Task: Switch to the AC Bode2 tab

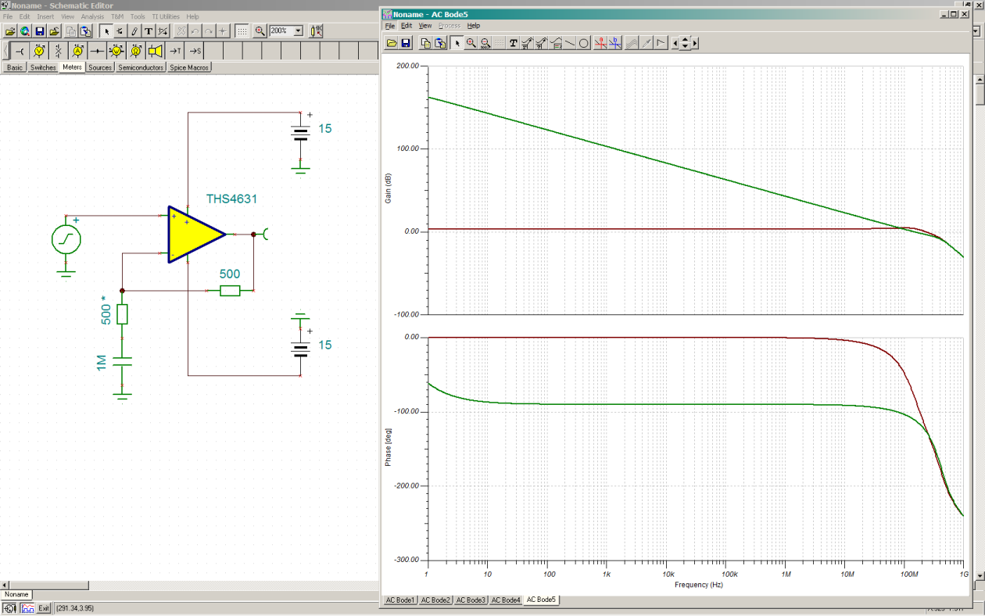Action: pos(435,600)
